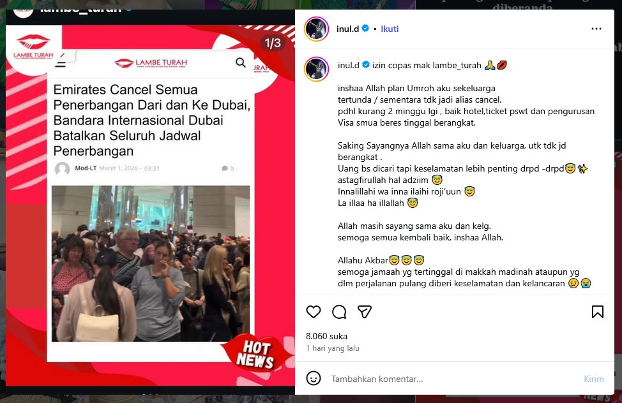622x403 pixels.
Task: Click inul.d username in the caption
Action: [349, 65]
